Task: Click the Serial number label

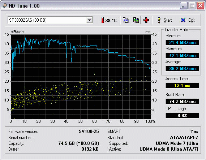Action: coord(20,138)
